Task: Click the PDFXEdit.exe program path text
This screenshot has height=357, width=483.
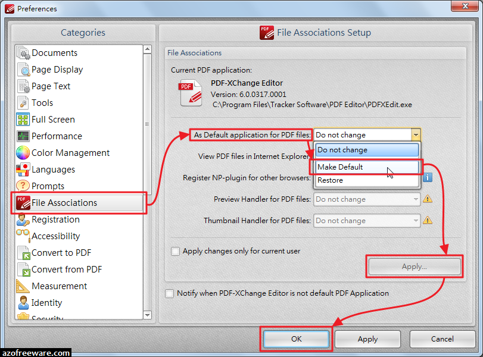Action: [x=312, y=105]
